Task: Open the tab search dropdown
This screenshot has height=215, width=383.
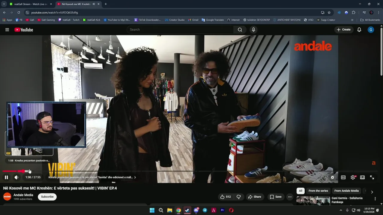Action: pyautogui.click(x=4, y=4)
